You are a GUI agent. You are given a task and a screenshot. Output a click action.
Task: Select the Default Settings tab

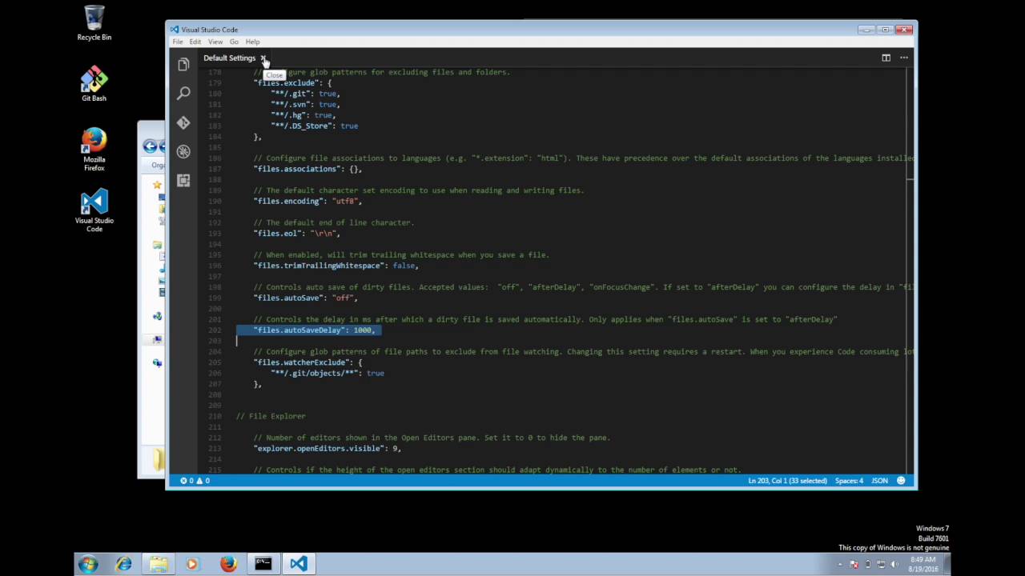(x=229, y=58)
